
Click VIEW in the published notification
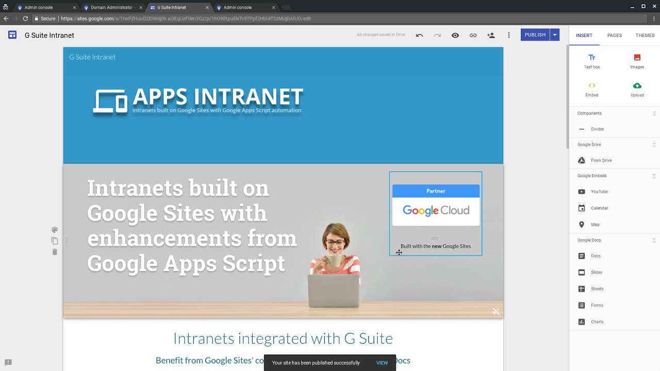click(382, 363)
